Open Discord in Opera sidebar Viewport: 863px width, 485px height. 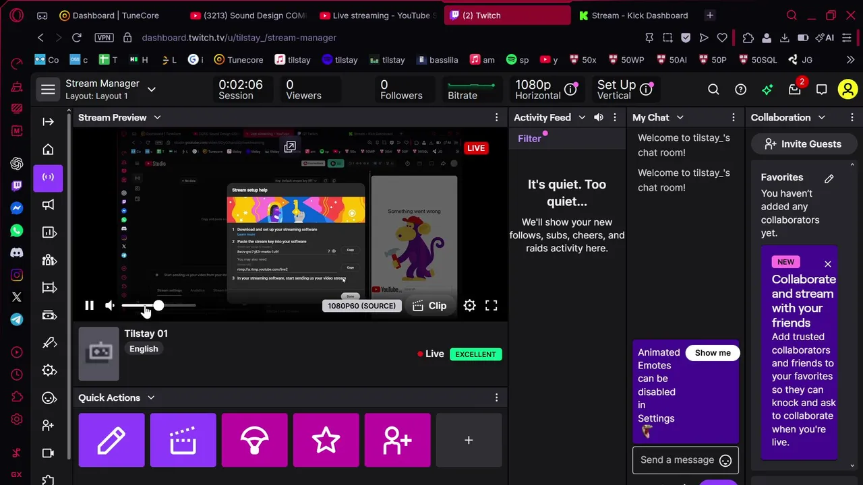(x=17, y=253)
